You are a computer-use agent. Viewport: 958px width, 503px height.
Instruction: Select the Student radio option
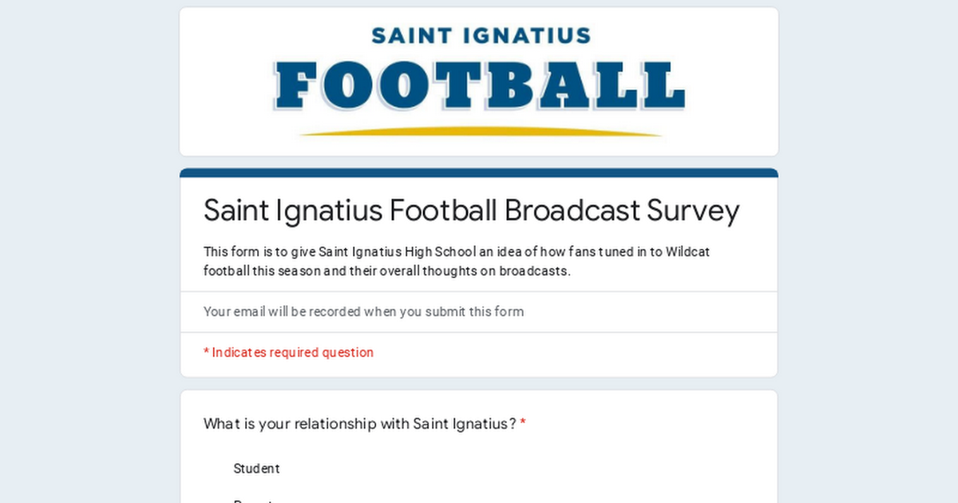256,469
